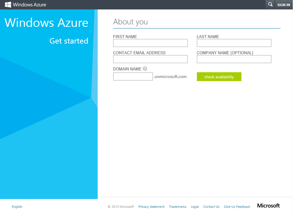Focus the Last Name text field
This screenshot has width=293, height=217.
click(x=234, y=43)
